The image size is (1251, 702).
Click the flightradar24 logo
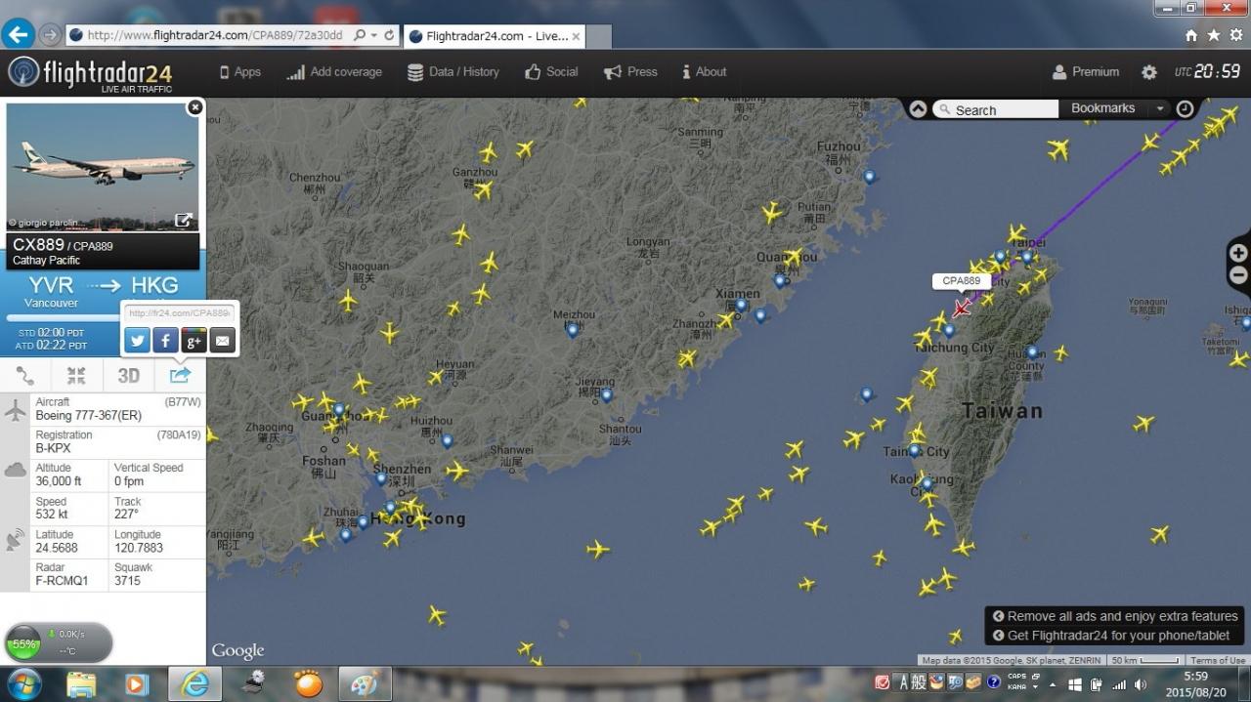coord(91,73)
